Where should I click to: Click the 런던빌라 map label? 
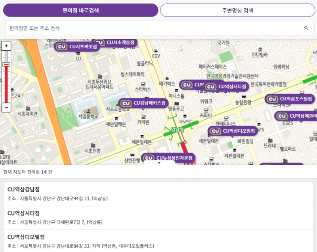260,55
